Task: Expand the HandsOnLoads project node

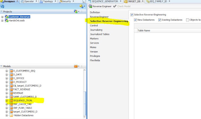Action: click(x=2, y=21)
